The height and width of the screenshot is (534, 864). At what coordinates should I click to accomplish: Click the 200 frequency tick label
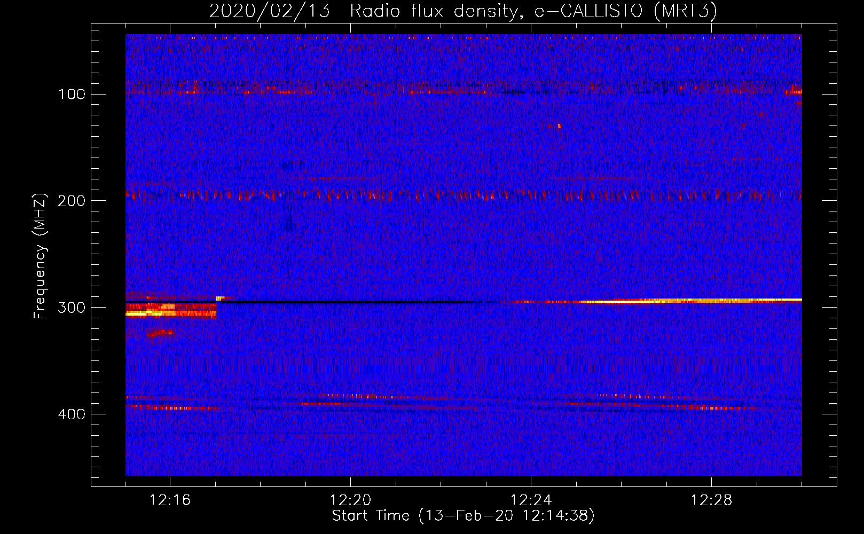click(72, 201)
